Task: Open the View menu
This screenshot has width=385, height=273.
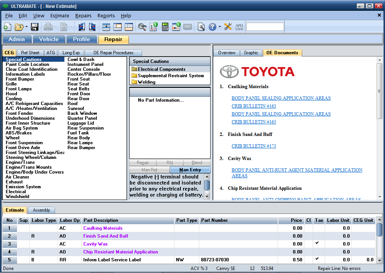Action: 39,16
